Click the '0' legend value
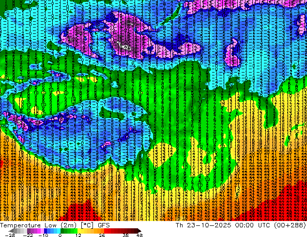Image resolution: width=307 pixels, height=237 pixels. pos(60,235)
